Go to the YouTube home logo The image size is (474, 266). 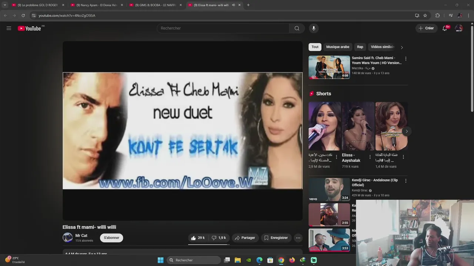[x=29, y=28]
